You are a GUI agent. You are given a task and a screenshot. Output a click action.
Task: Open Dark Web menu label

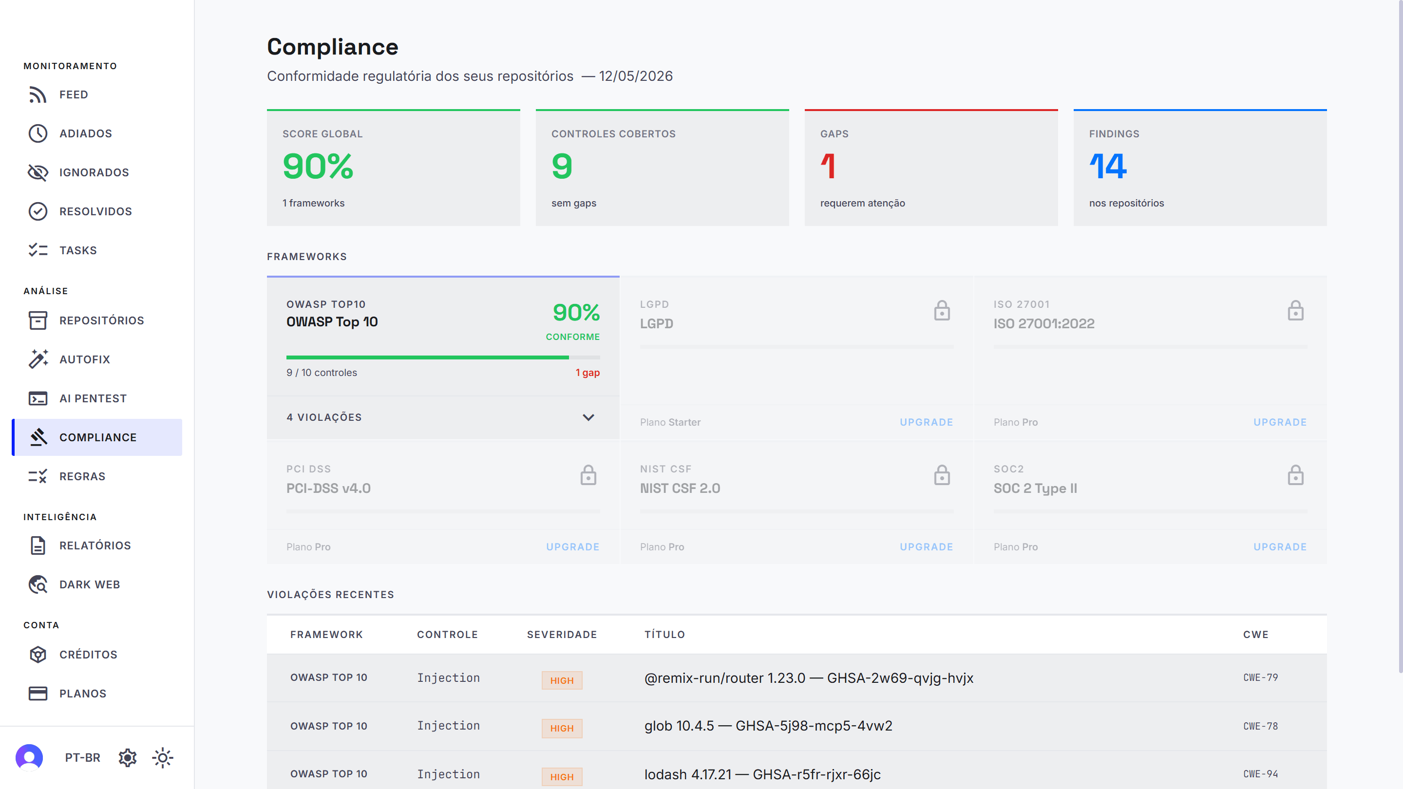point(89,584)
